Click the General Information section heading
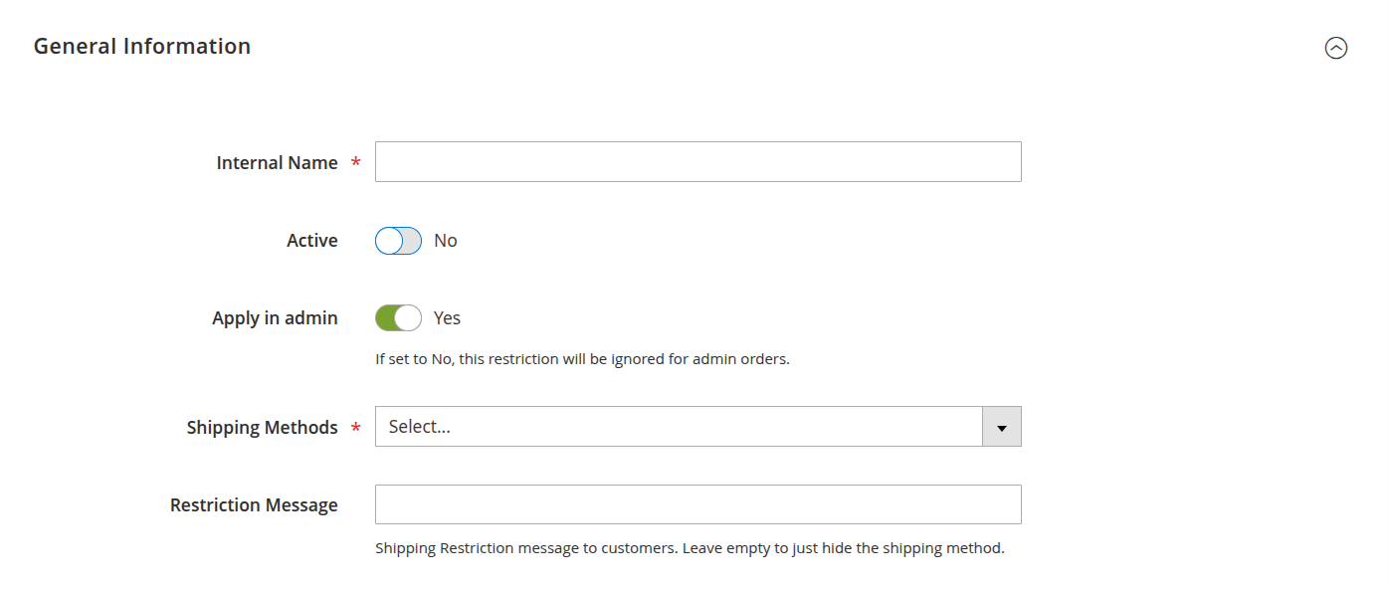 click(142, 47)
